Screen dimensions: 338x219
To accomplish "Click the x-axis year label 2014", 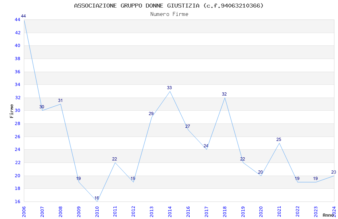I will pos(170,211).
